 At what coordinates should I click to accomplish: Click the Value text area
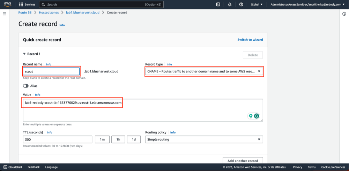coord(143,110)
